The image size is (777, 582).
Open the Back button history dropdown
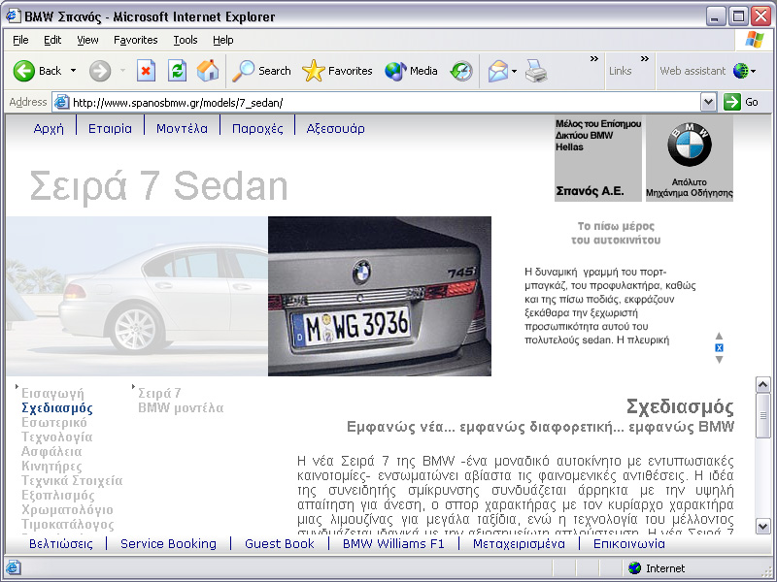(x=74, y=71)
